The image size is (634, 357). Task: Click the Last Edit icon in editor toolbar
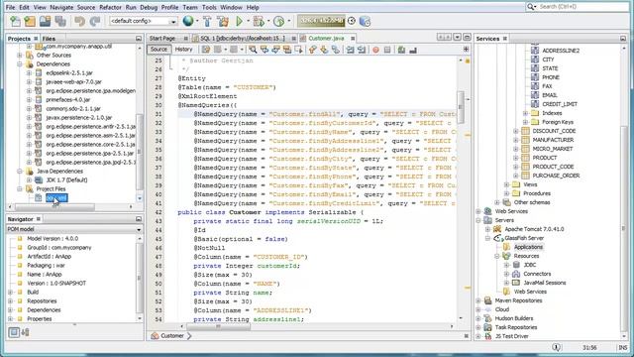coord(206,50)
